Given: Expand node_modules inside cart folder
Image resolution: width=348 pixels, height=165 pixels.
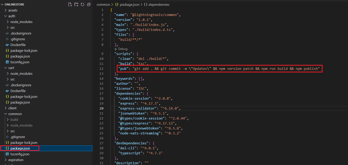Looking at the screenshot, I should click(x=21, y=73).
